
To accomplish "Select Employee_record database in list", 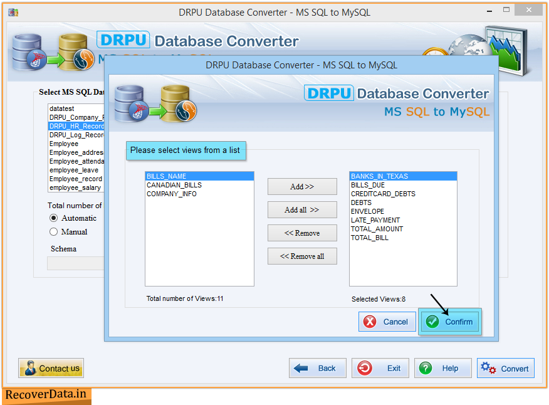I will click(x=76, y=179).
